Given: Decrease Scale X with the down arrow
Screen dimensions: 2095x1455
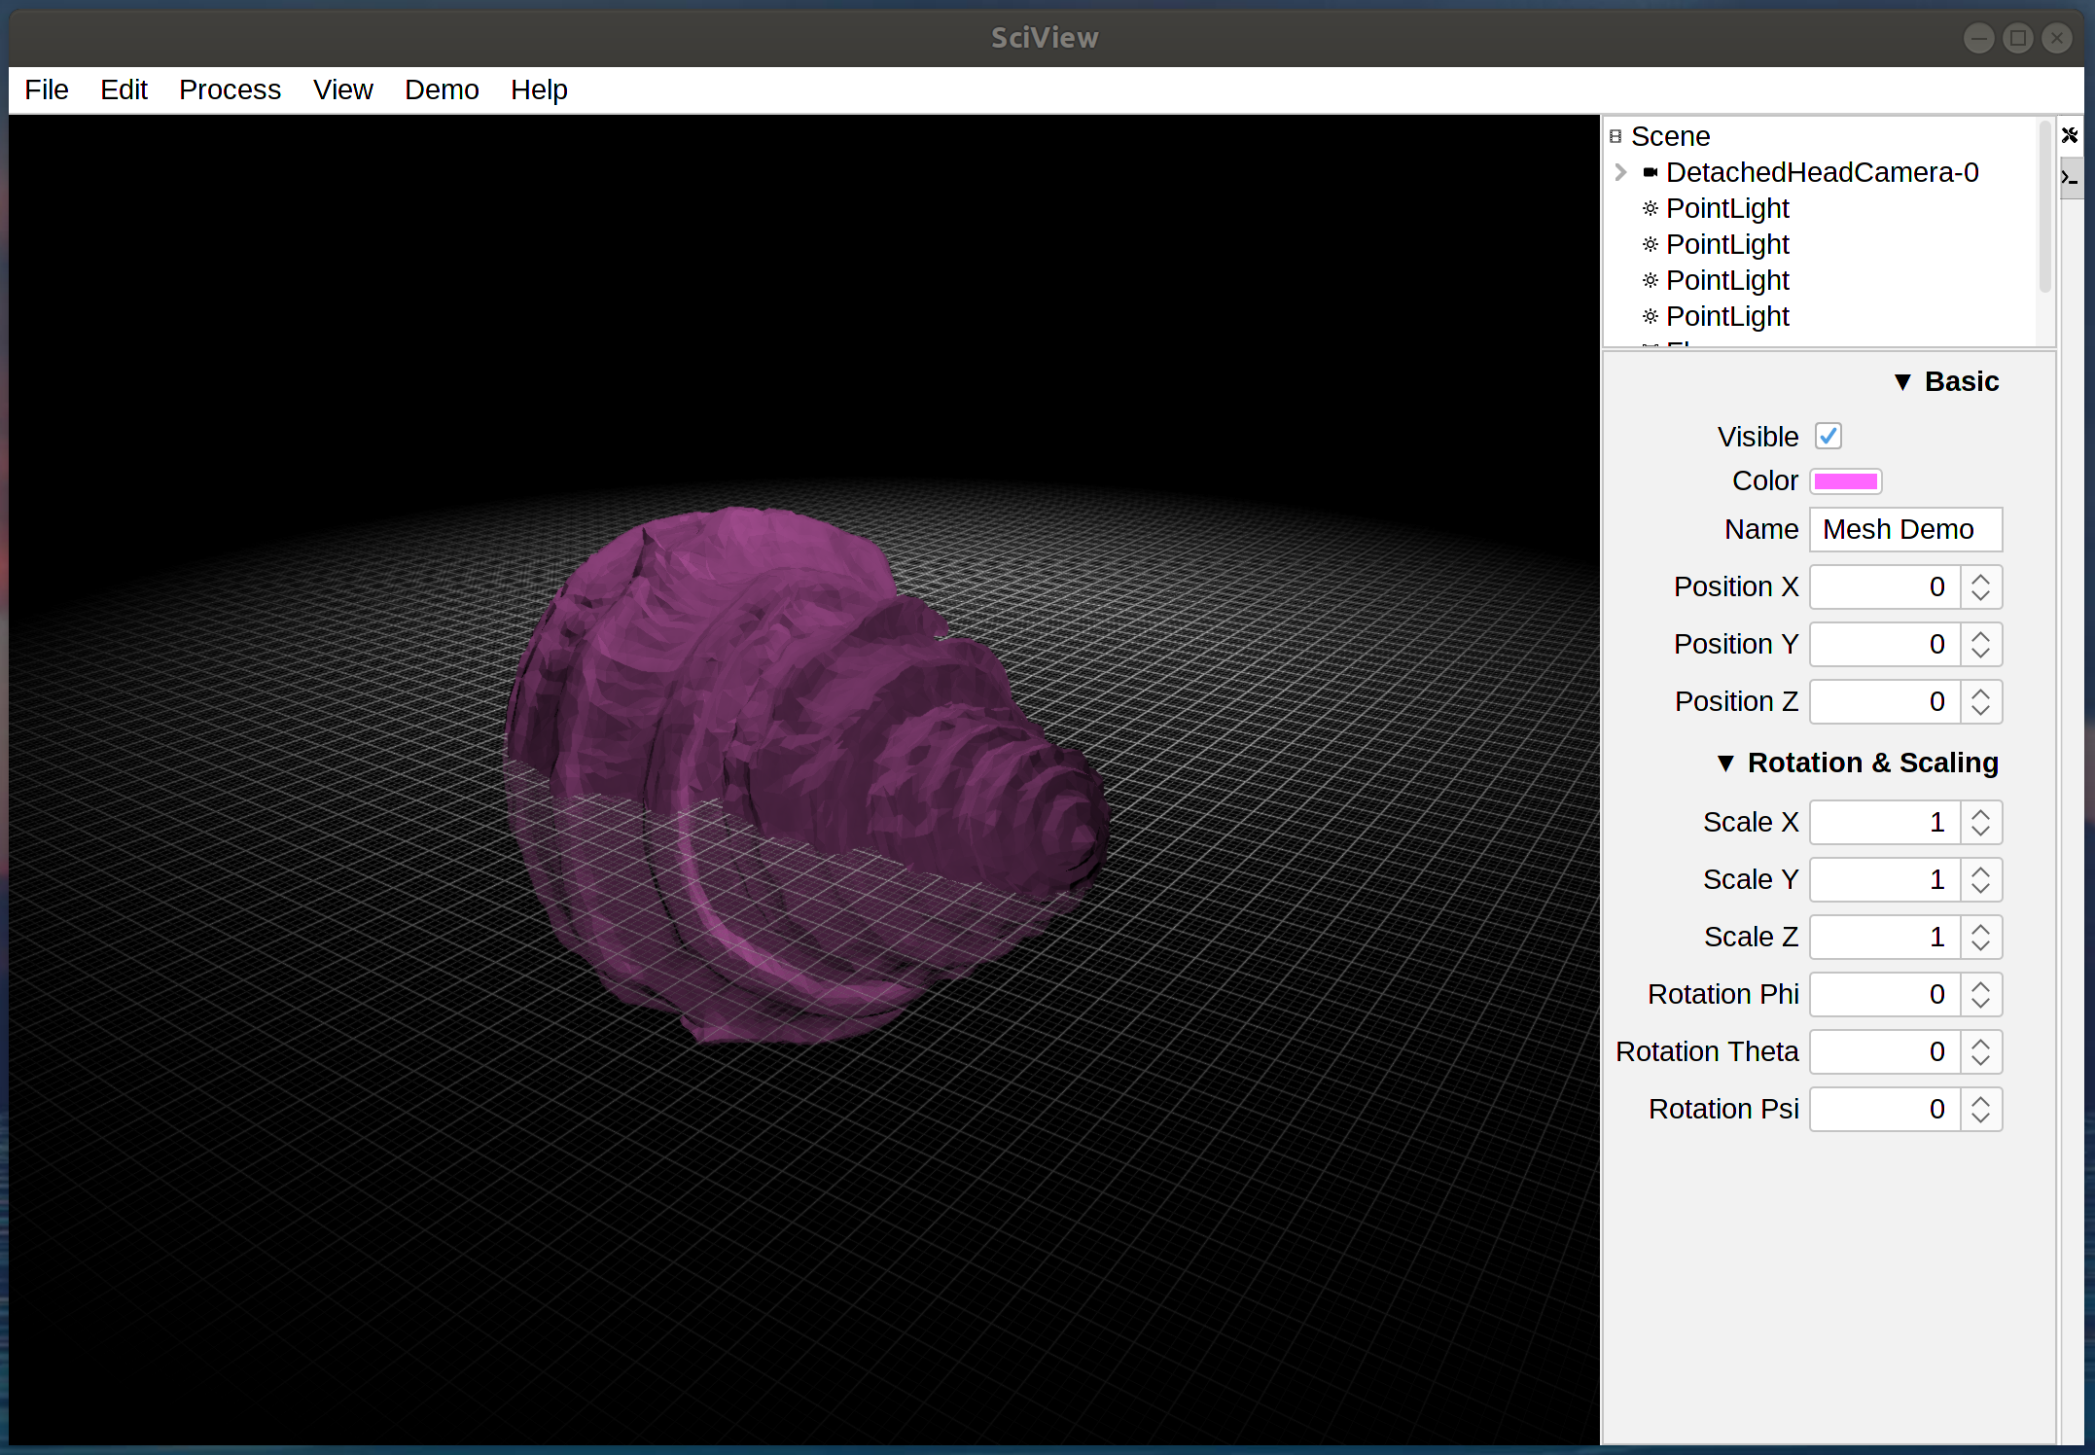Looking at the screenshot, I should [x=1981, y=833].
